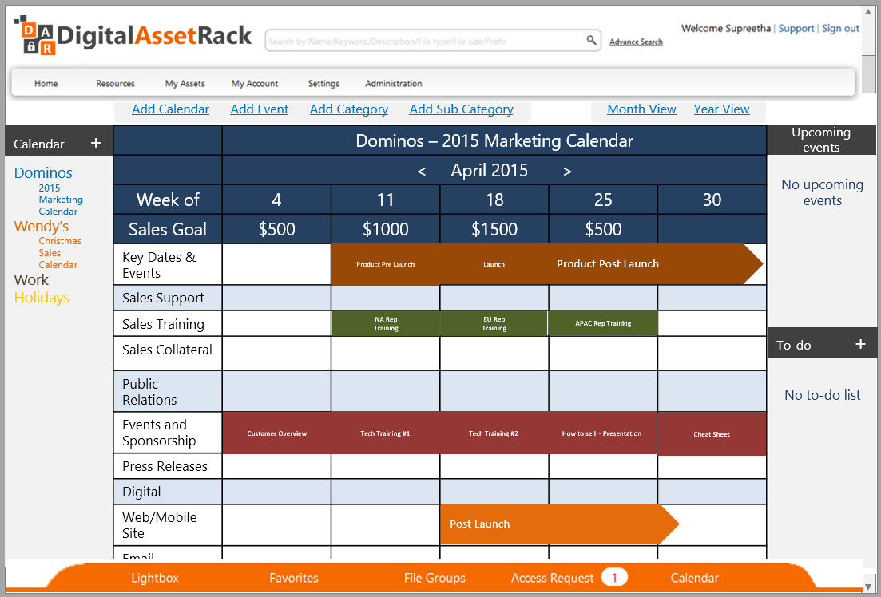The image size is (881, 597).
Task: Open 2015 Marketing Calendar under Dominos
Action: [x=61, y=200]
